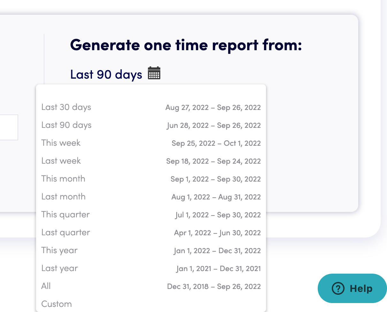Choose Last 90 days from the list

[x=66, y=125]
